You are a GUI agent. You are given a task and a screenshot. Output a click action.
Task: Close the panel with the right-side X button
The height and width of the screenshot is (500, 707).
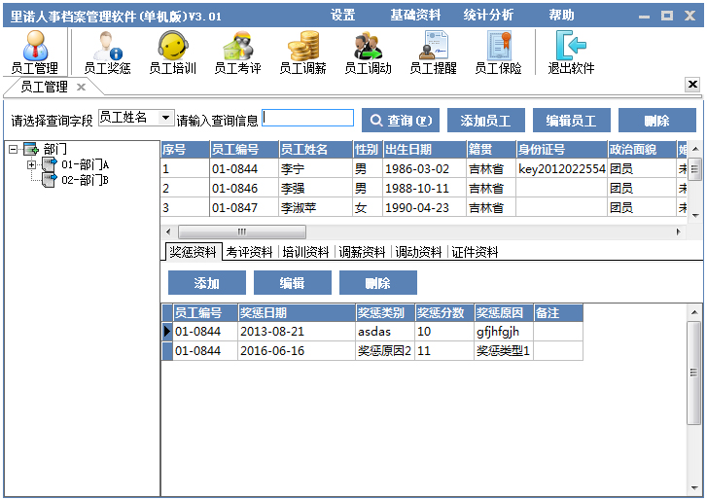692,85
